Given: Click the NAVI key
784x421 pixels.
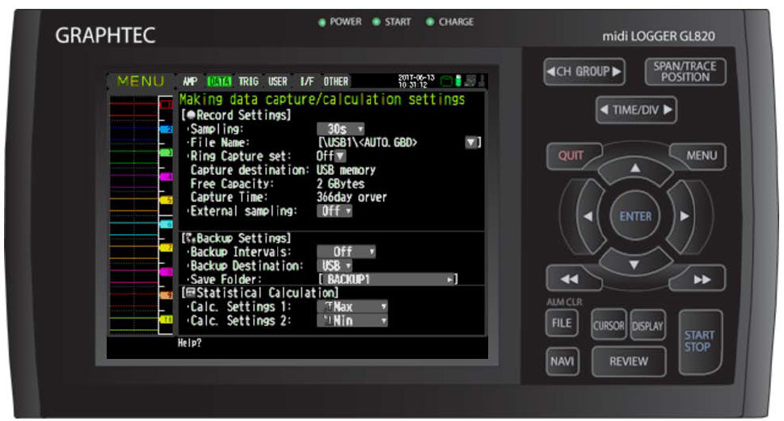Looking at the screenshot, I should pos(562,361).
